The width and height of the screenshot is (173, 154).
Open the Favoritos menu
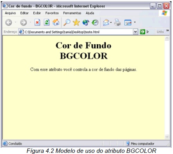tap(52, 13)
